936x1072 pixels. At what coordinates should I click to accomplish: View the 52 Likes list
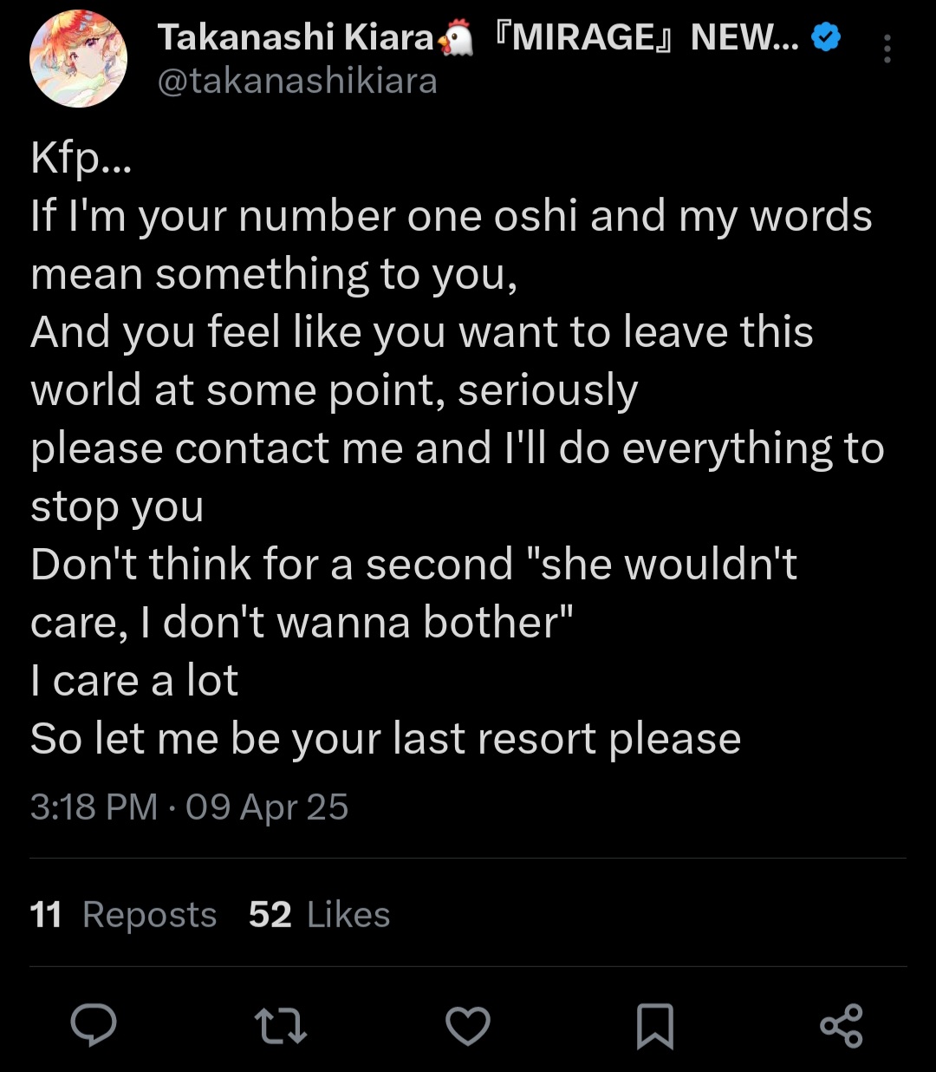tap(319, 914)
